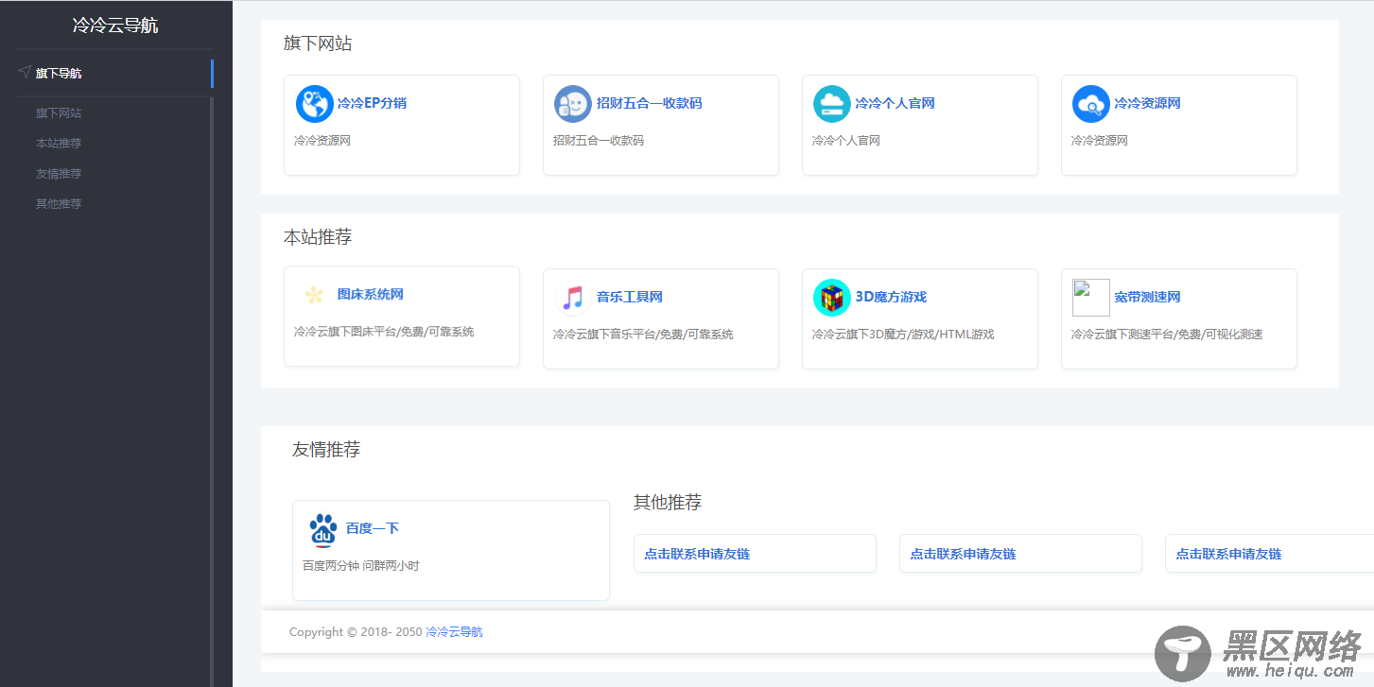Click the 冷冷个人官网 cloud icon
This screenshot has height=687, width=1374.
pyautogui.click(x=832, y=104)
